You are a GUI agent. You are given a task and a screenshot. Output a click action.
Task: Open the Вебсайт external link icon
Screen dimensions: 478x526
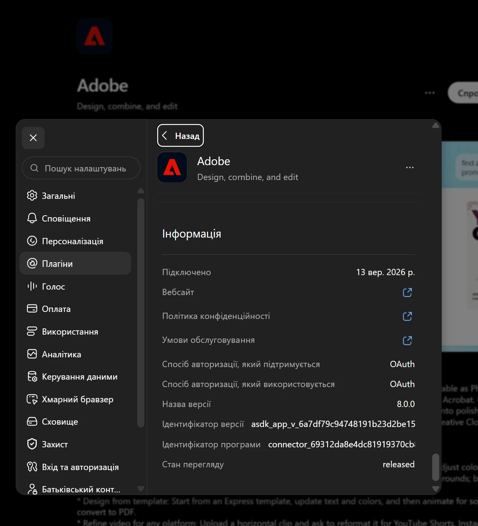coord(407,292)
